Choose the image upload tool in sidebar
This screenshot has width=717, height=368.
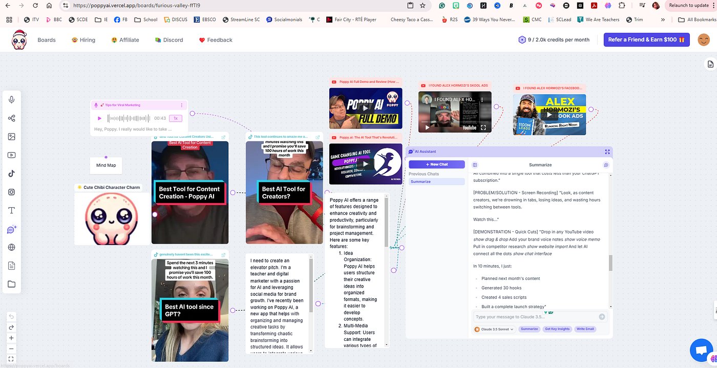pos(11,137)
